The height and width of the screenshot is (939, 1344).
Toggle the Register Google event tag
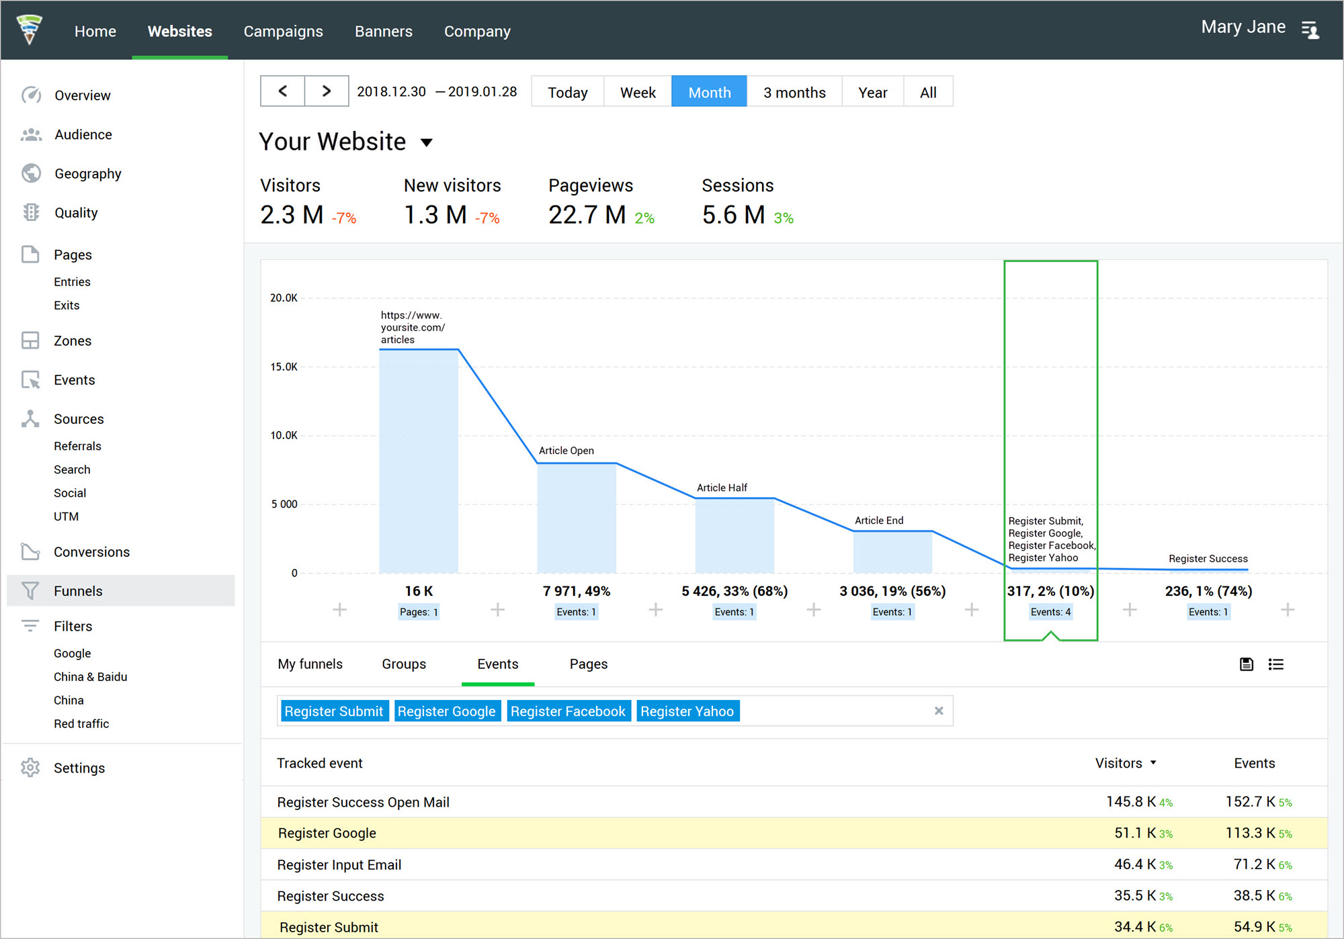coord(446,713)
